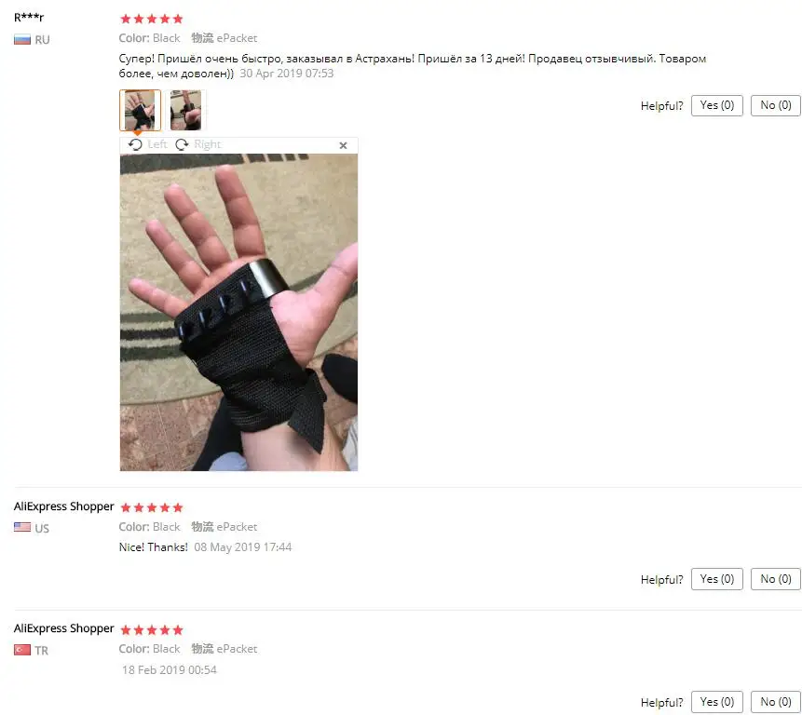The image size is (802, 715).
Task: Vote No on the TR shopper review
Action: (775, 702)
